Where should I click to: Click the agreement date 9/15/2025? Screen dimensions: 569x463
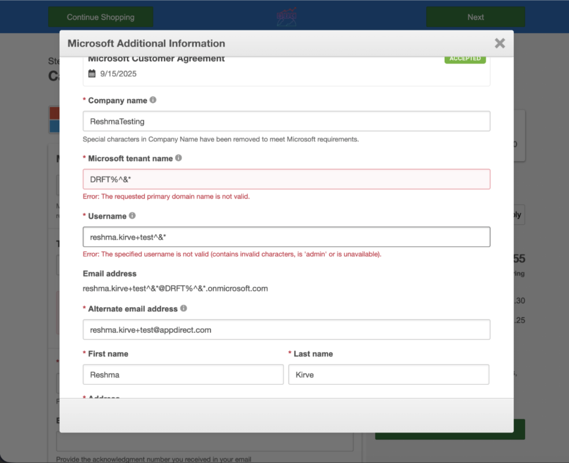(x=118, y=74)
